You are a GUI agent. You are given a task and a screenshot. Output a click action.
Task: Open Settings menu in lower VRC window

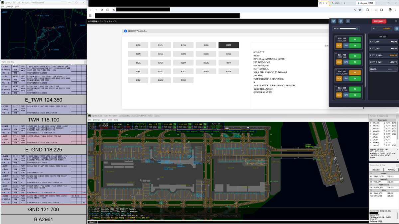click(96, 119)
